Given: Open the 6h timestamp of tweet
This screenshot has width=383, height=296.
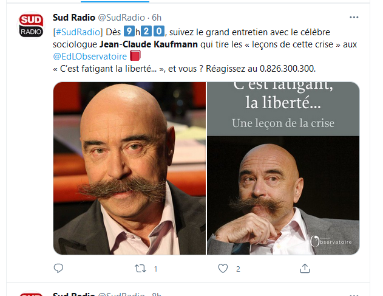Looking at the screenshot, I should pyautogui.click(x=157, y=18).
